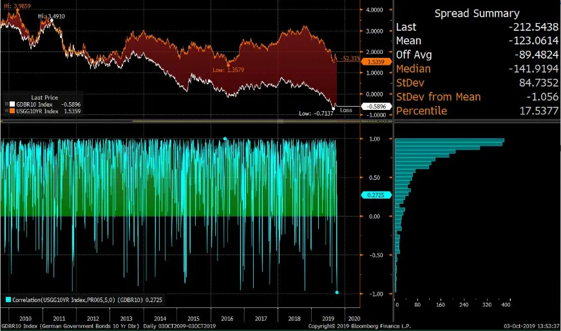Select 2012 on the time axis

93,318
